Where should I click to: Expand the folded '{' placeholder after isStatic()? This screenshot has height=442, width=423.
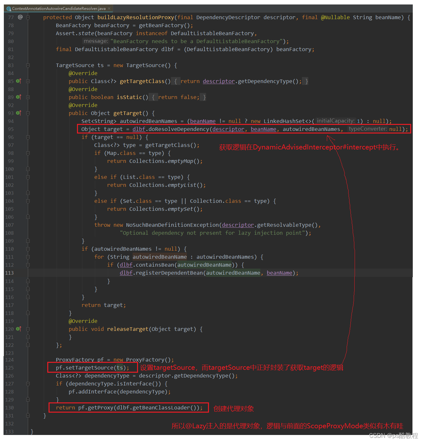point(153,97)
